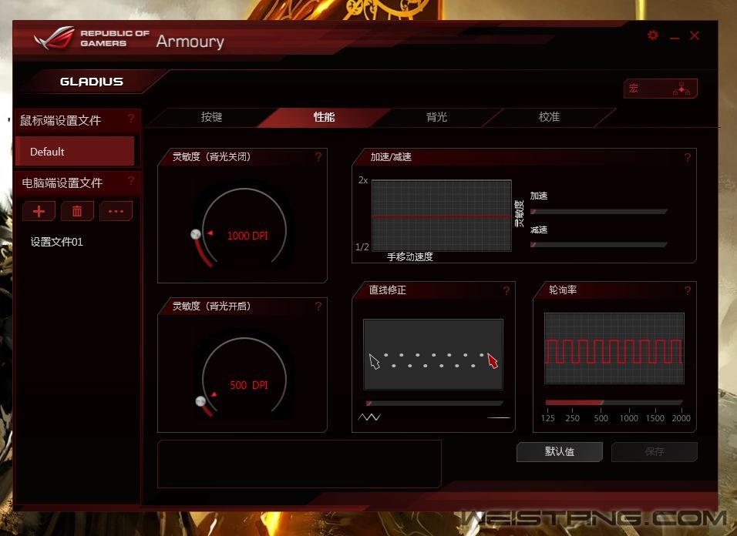The width and height of the screenshot is (737, 536).
Task: Switch to the 按键 tab
Action: pos(211,117)
